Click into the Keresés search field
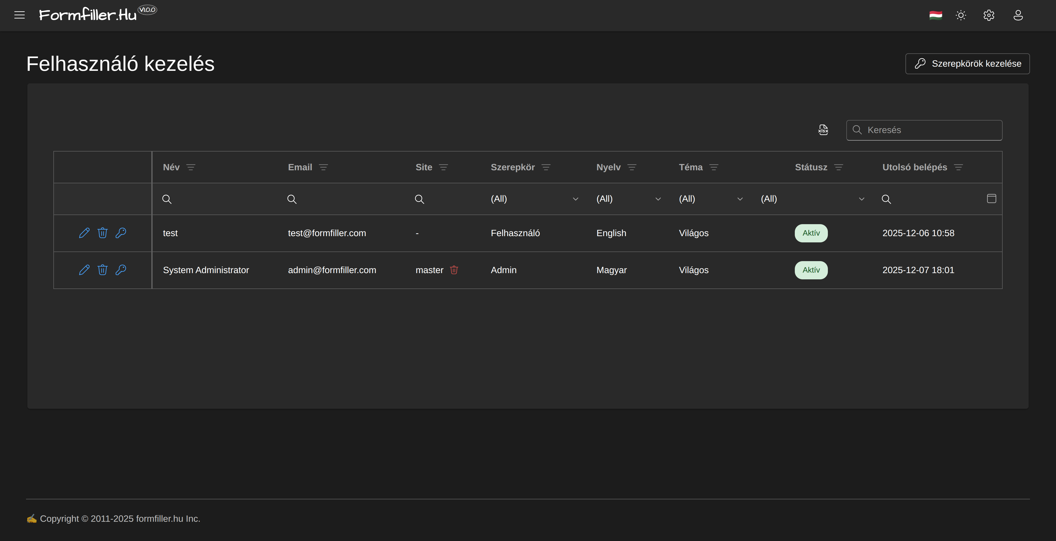1056x541 pixels. (924, 130)
